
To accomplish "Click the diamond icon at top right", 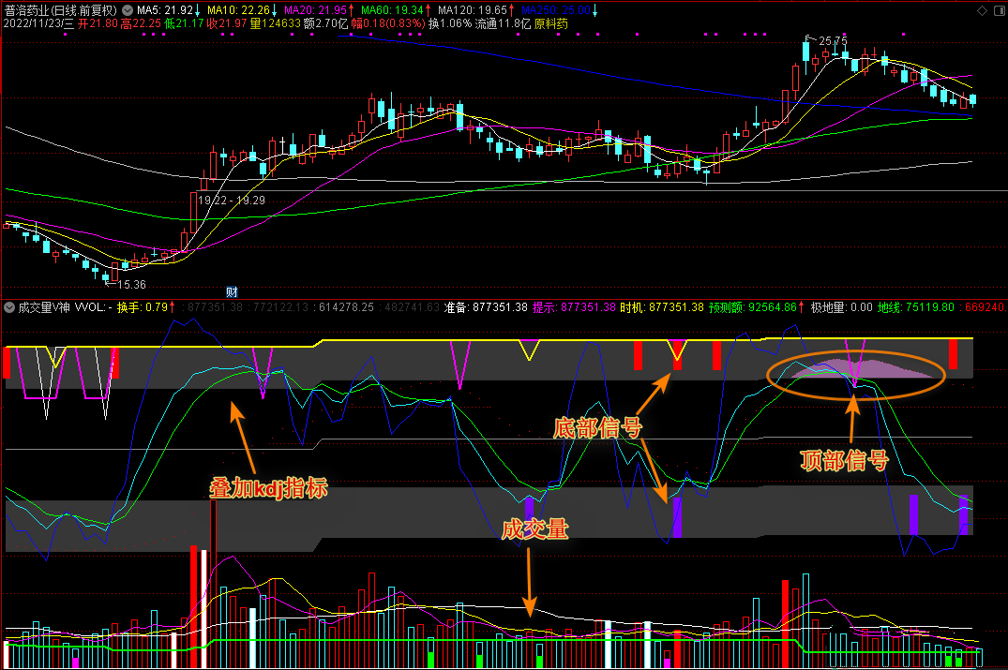I will click(x=982, y=10).
